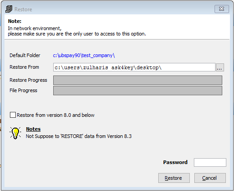The height and width of the screenshot is (191, 234).
Task: Click the File Progress bar
Action: click(138, 90)
